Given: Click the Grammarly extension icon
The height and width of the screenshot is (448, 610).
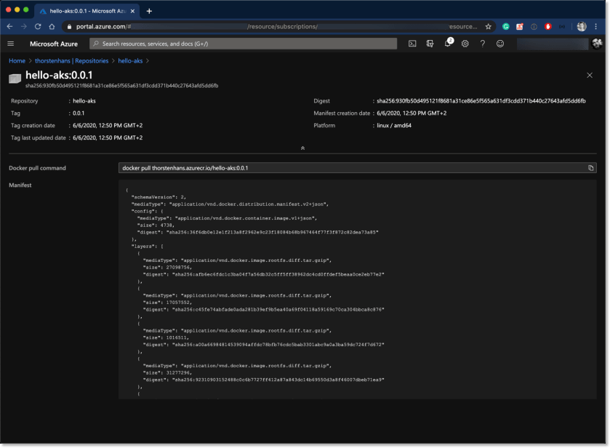Looking at the screenshot, I should coord(506,26).
